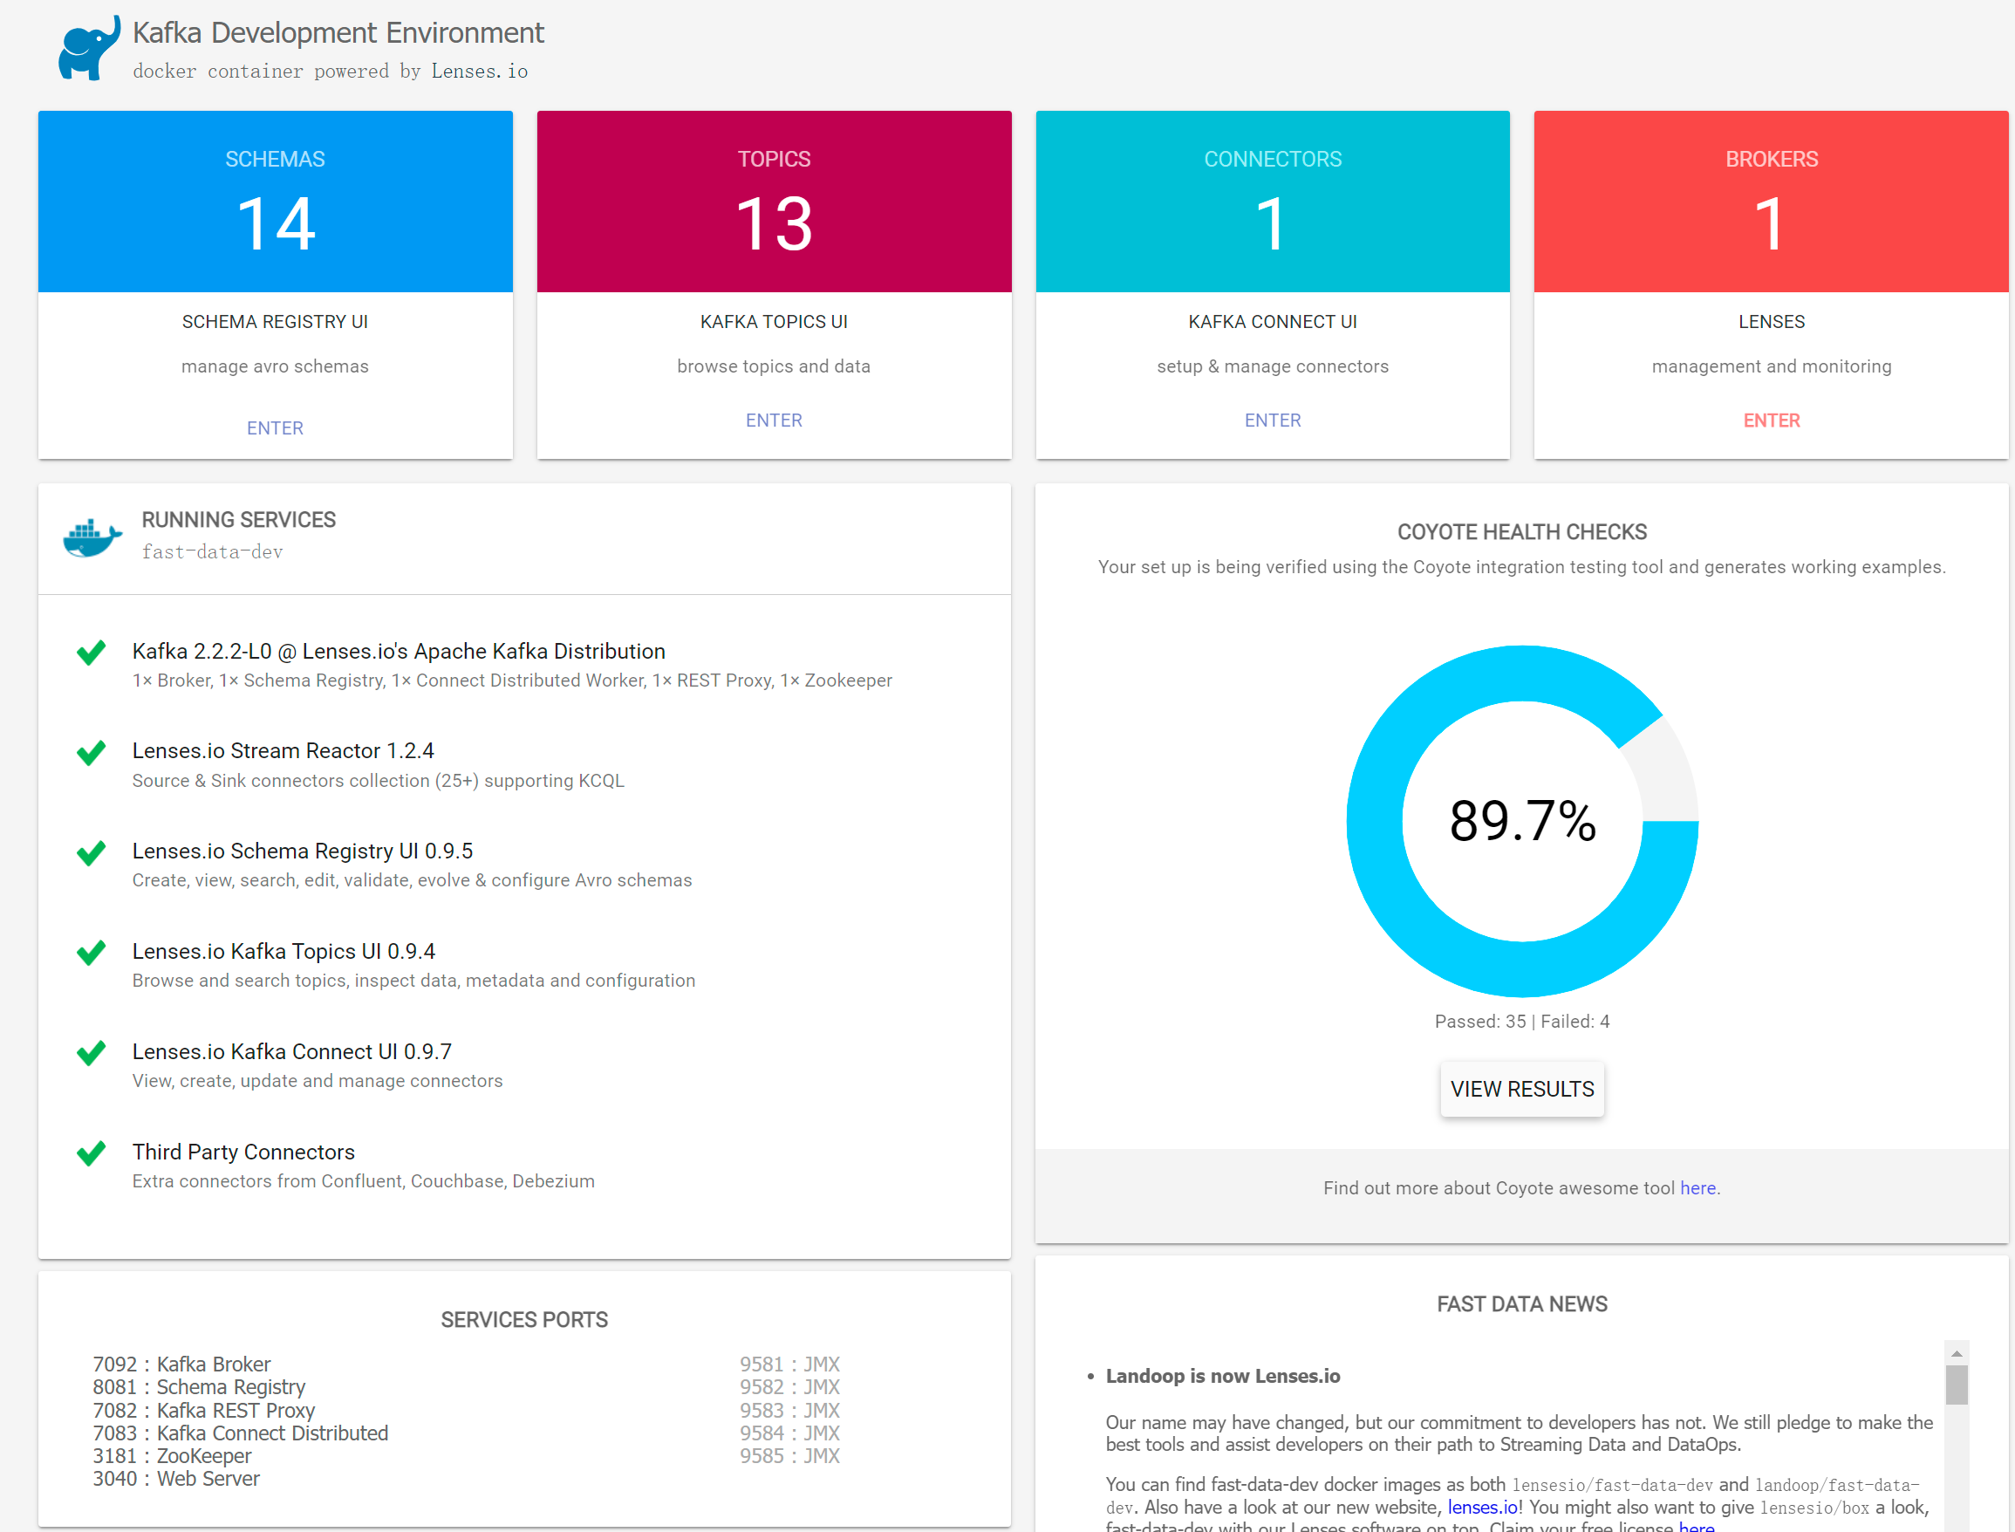Click checkmark beside Kafka Connect UI 0.9.7
Screen dimensions: 2015x1532
click(x=92, y=1053)
